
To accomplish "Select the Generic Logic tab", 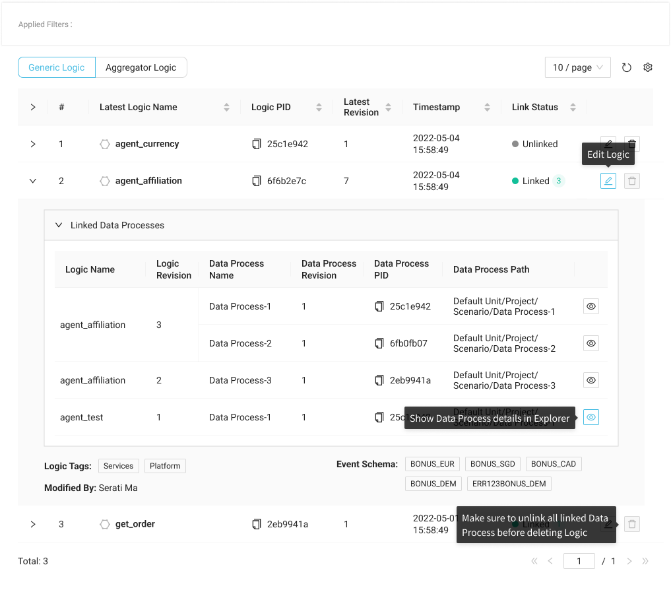I will click(57, 67).
